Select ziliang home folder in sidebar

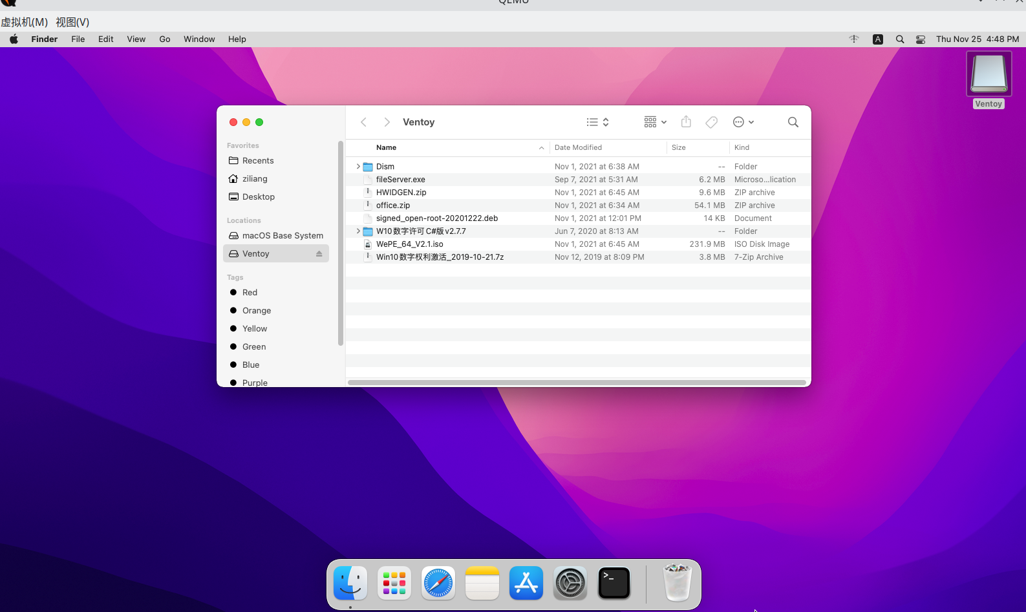click(x=276, y=179)
